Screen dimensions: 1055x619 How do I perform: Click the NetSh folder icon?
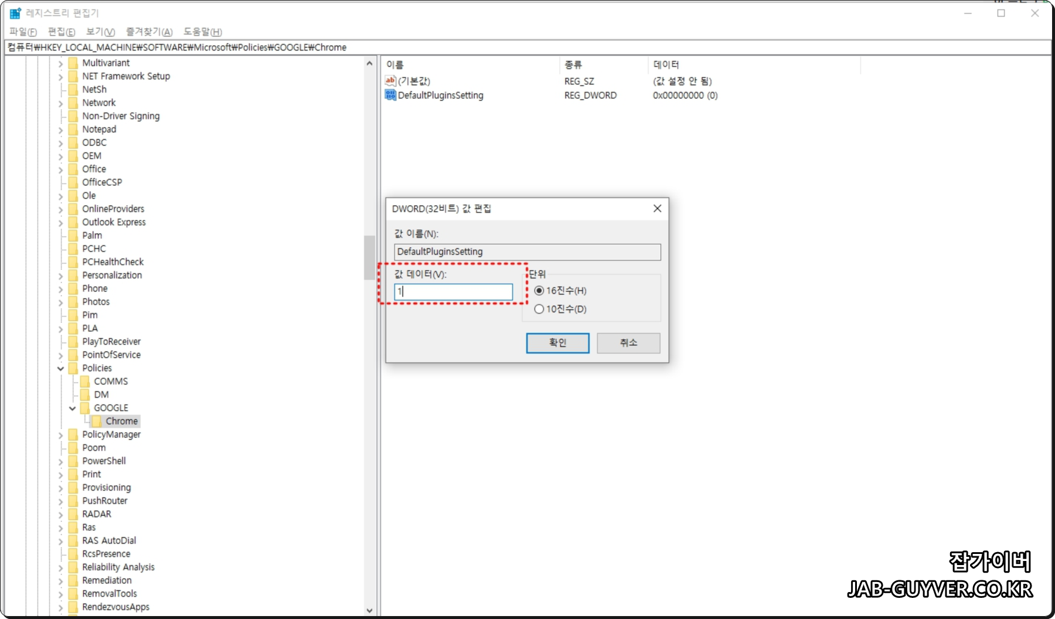pyautogui.click(x=73, y=89)
